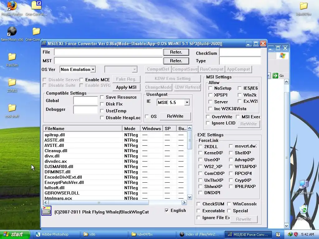Screen dimensions: 319x239
Task: Check NoSetup under MSI Allow
Action: [x=210, y=88]
